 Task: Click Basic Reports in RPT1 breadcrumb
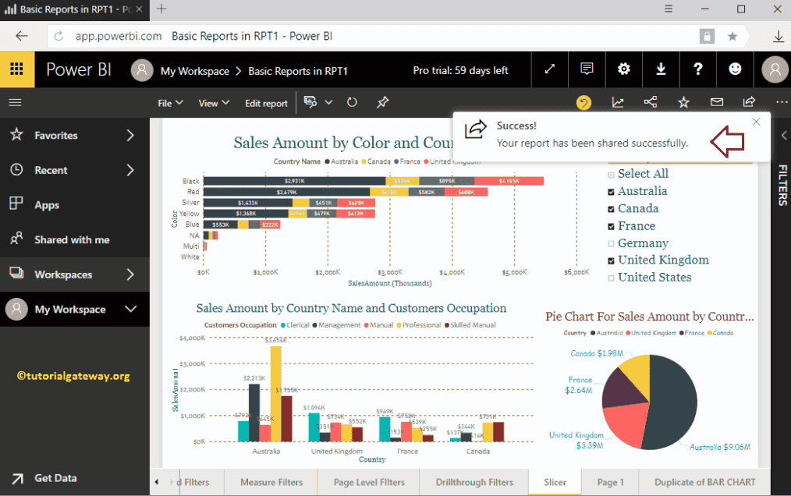click(x=298, y=71)
